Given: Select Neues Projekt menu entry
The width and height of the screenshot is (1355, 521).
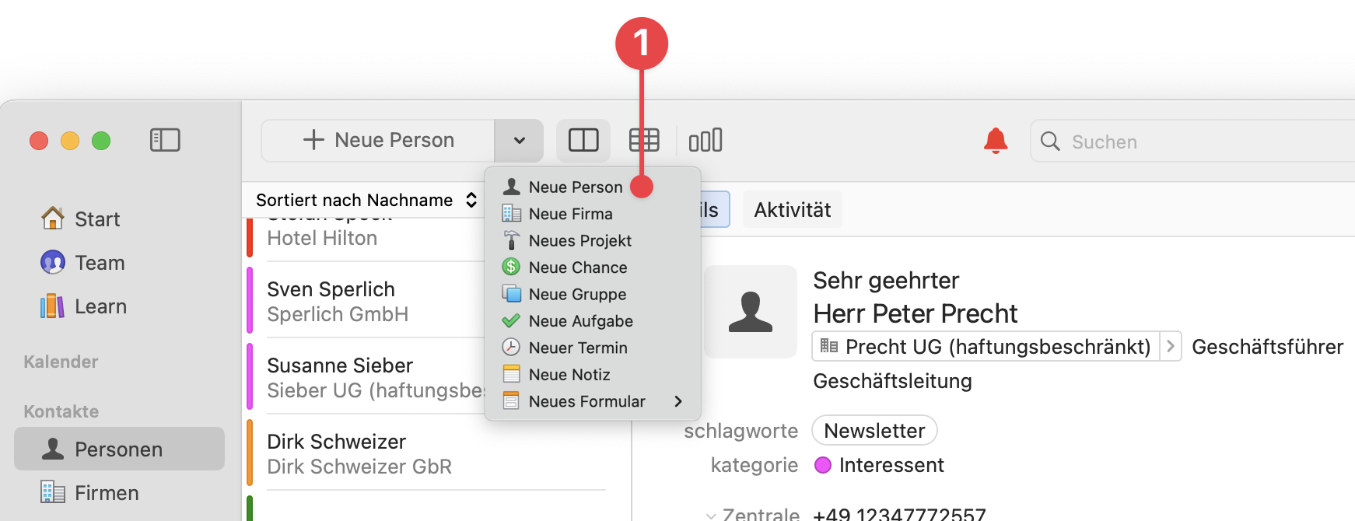Looking at the screenshot, I should click(593, 240).
